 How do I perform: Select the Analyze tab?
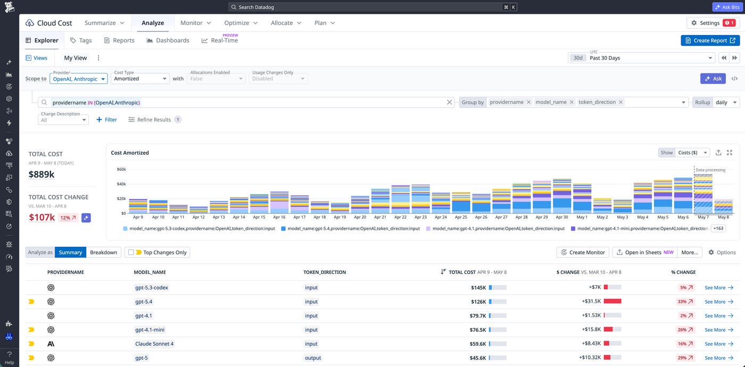coord(153,23)
